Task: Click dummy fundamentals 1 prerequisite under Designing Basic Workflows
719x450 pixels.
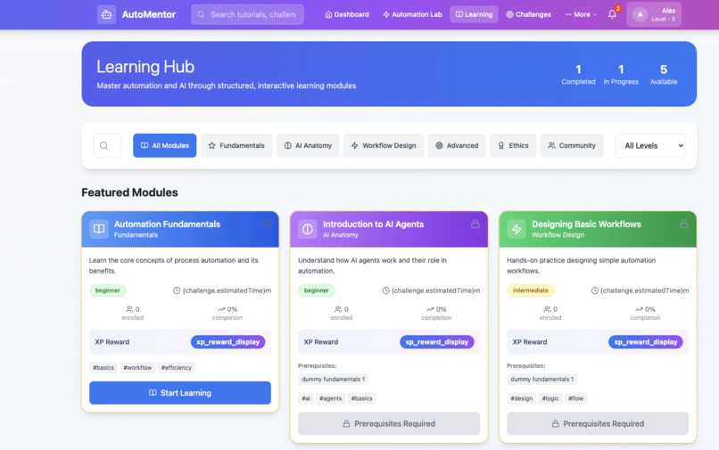Action: [542, 379]
